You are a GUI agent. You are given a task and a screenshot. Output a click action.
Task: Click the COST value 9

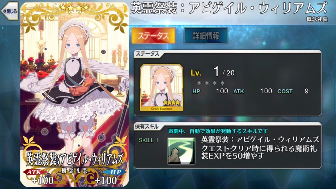[307, 91]
